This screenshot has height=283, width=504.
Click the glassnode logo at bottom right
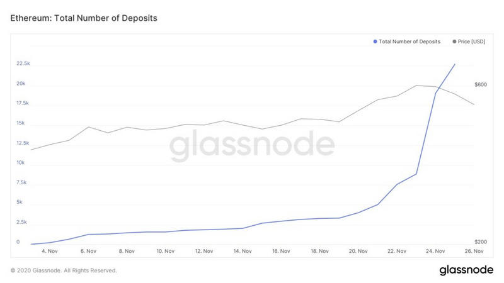[x=465, y=270]
